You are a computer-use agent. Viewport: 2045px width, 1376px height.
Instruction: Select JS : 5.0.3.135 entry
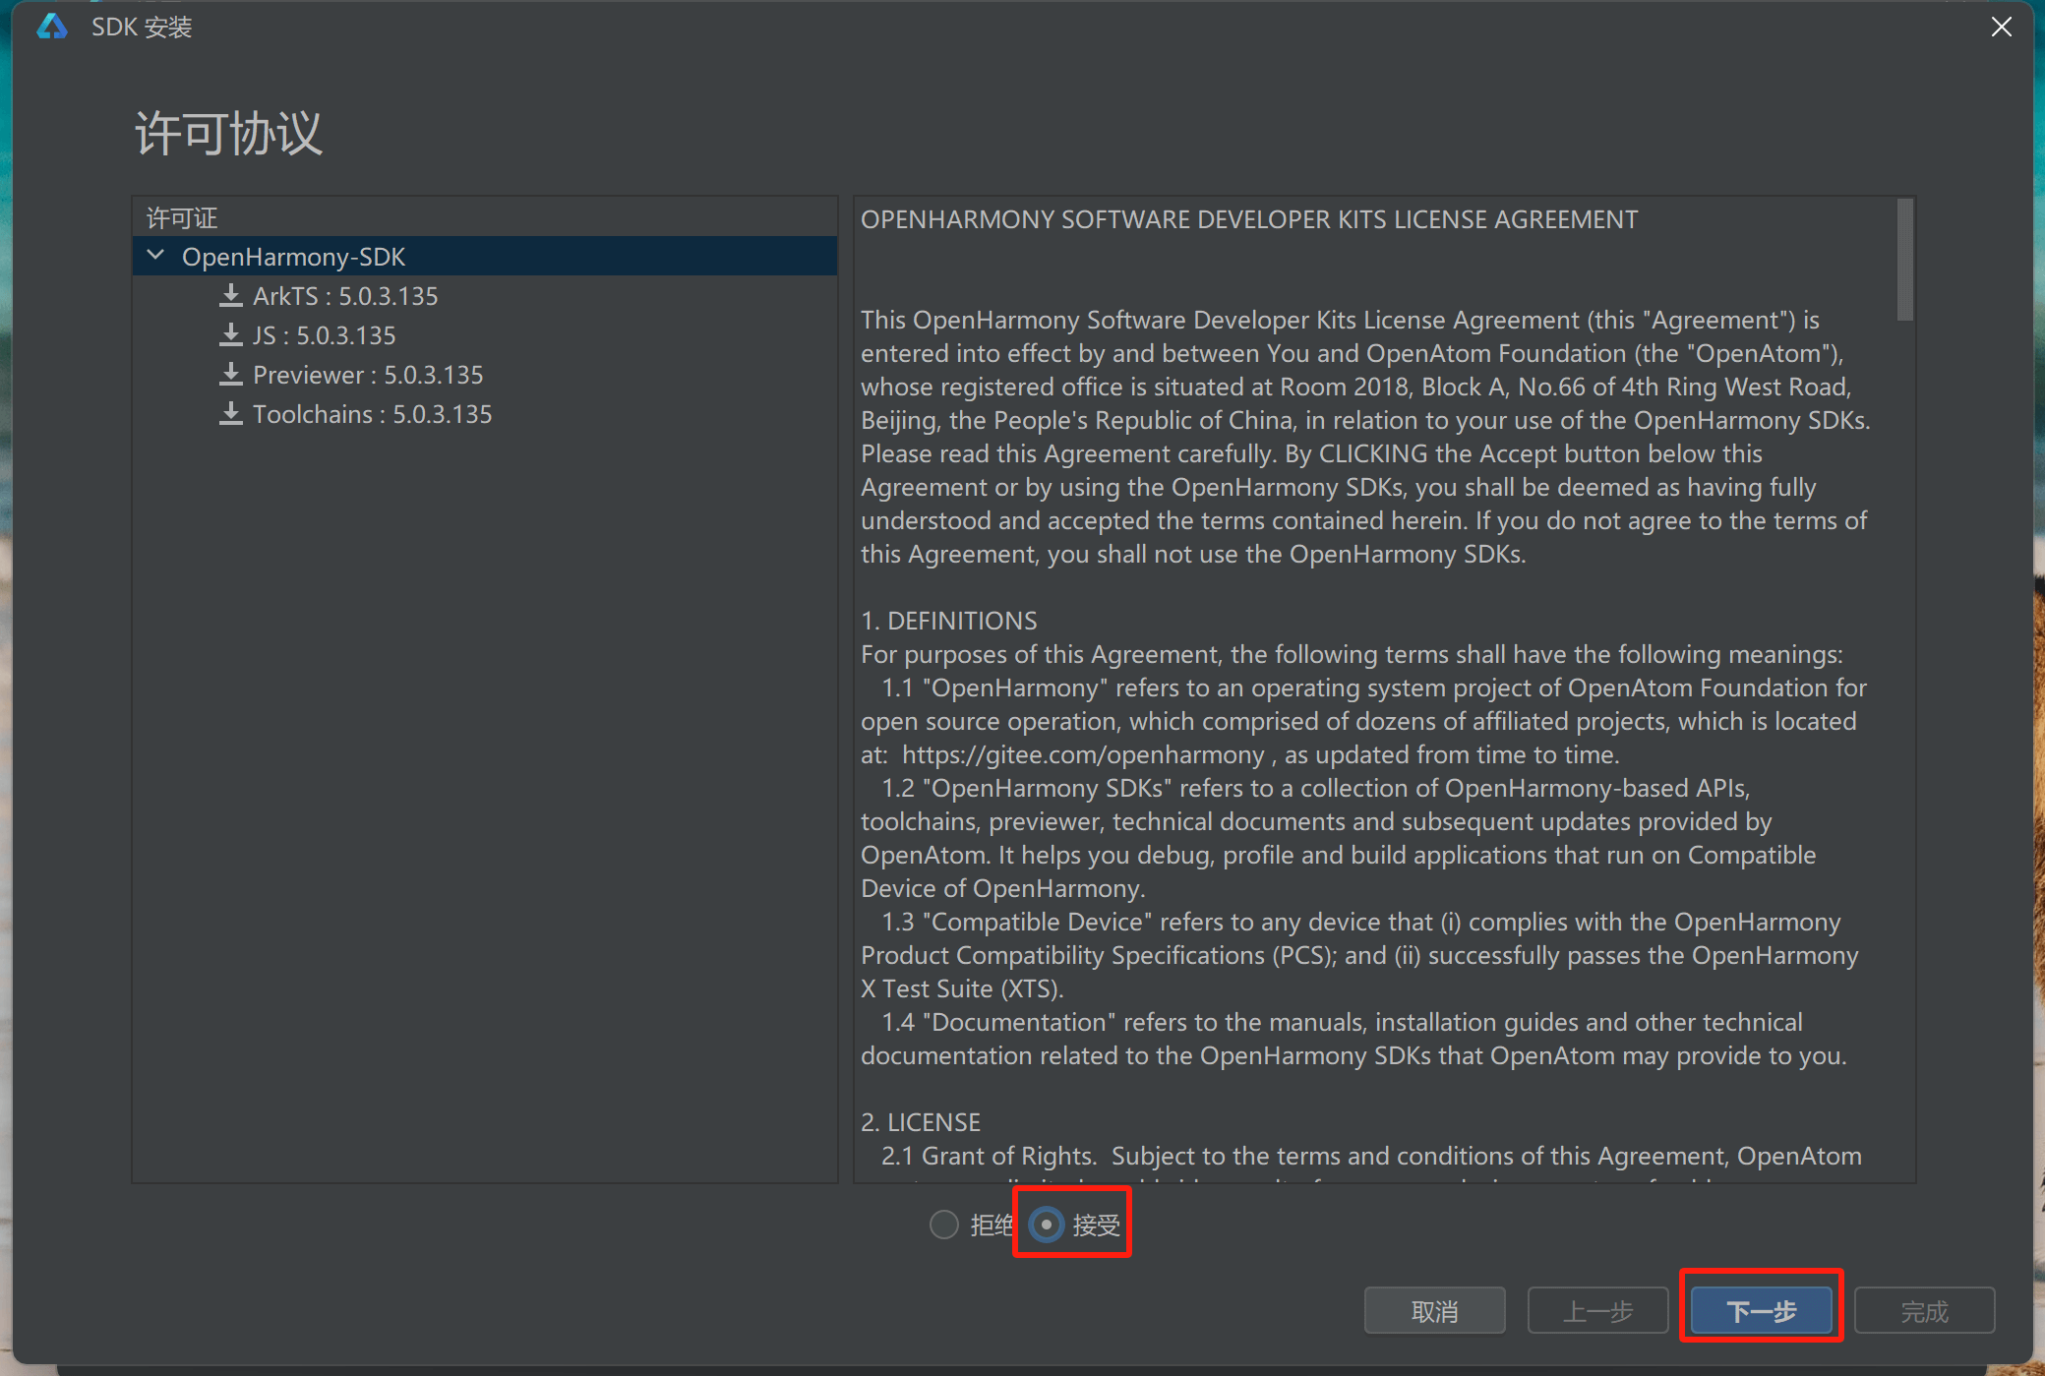pyautogui.click(x=324, y=335)
